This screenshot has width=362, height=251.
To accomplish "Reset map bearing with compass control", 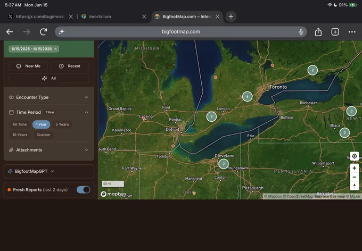I will 354,186.
